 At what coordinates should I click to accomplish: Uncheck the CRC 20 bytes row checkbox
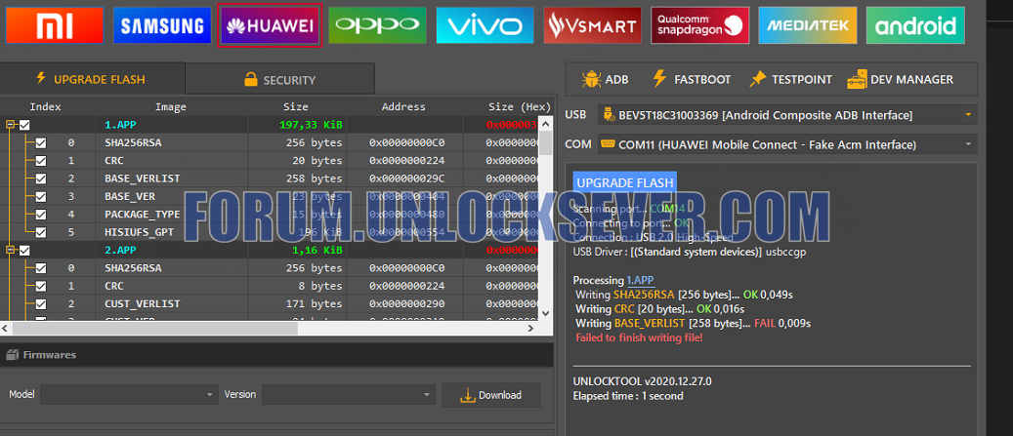point(41,161)
